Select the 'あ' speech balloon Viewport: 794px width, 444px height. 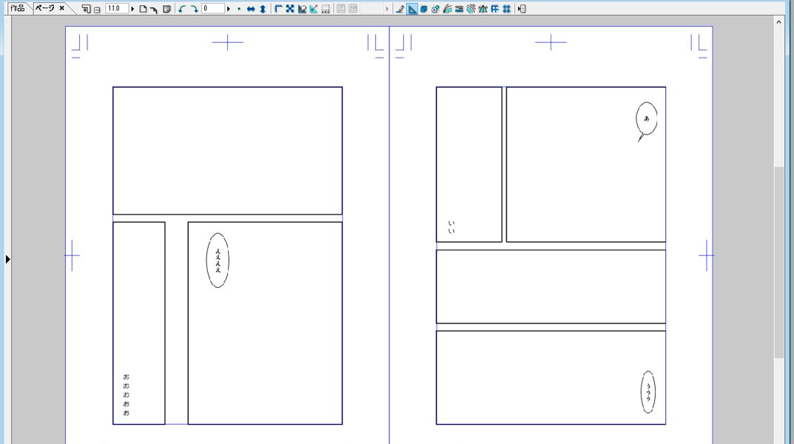point(646,121)
